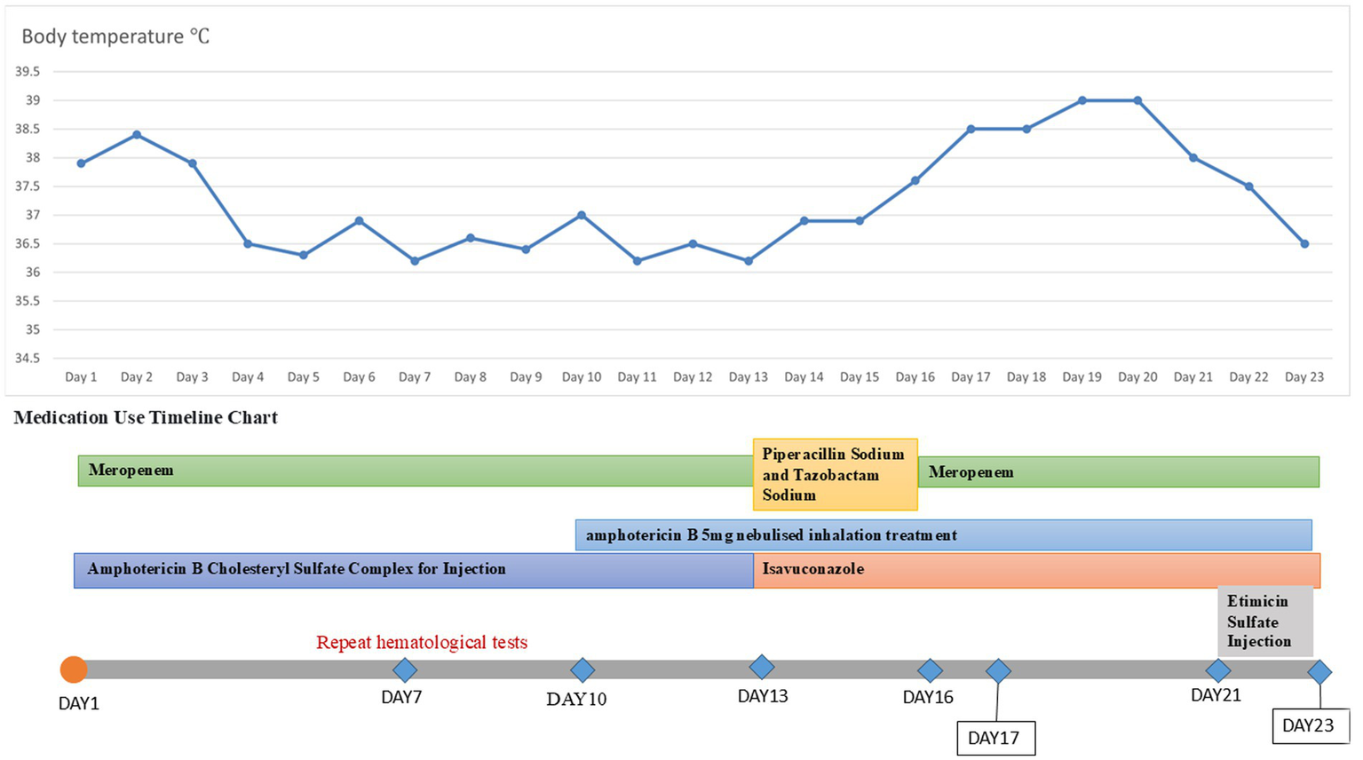Screen dimensions: 1363x760
Task: Click the red Repeat hematological tests text
Action: 422,643
